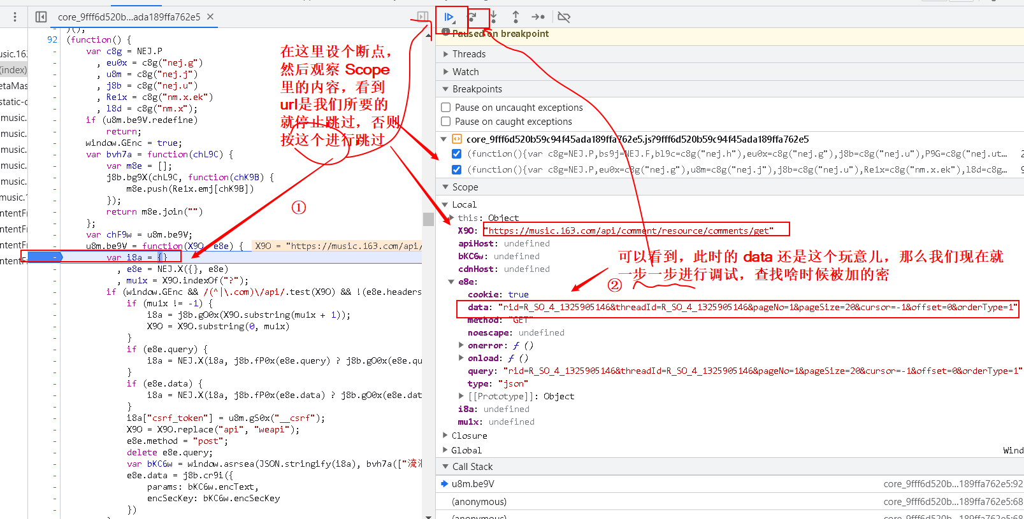Step over next function call
Image resolution: width=1024 pixels, height=519 pixels.
[x=472, y=17]
